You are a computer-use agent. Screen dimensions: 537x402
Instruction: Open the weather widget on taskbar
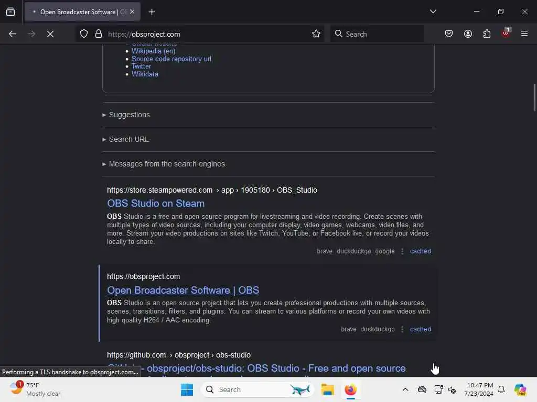point(35,389)
